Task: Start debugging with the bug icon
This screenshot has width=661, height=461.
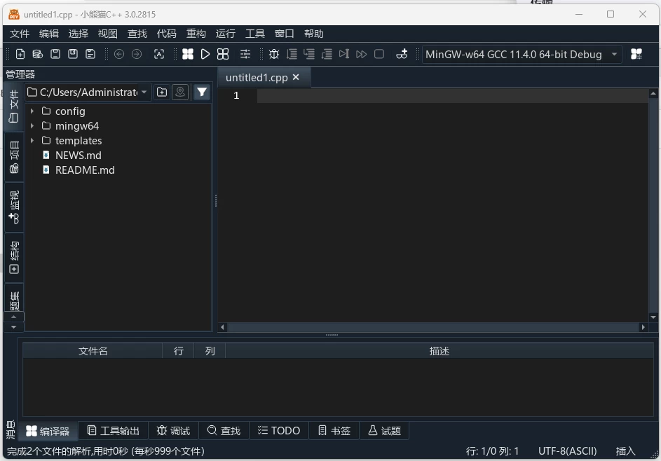Action: coord(274,54)
